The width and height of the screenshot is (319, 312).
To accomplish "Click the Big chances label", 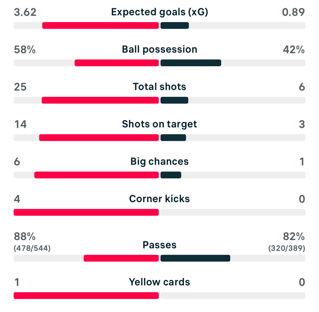I will [x=159, y=161].
